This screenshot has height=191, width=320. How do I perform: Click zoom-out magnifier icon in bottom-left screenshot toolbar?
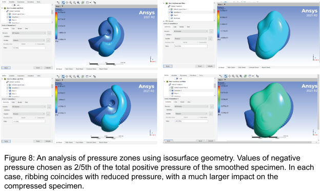(74, 76)
